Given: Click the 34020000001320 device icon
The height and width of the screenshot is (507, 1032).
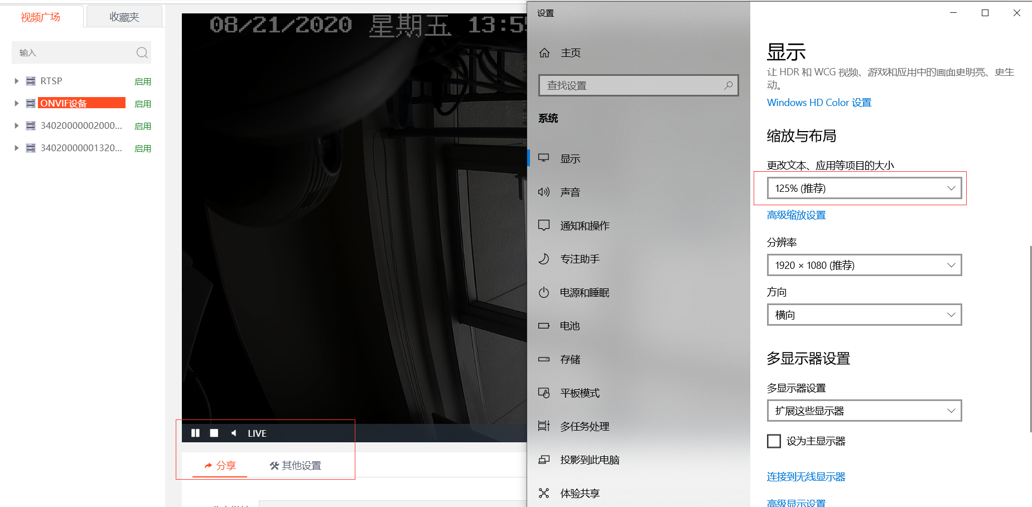Looking at the screenshot, I should point(31,148).
